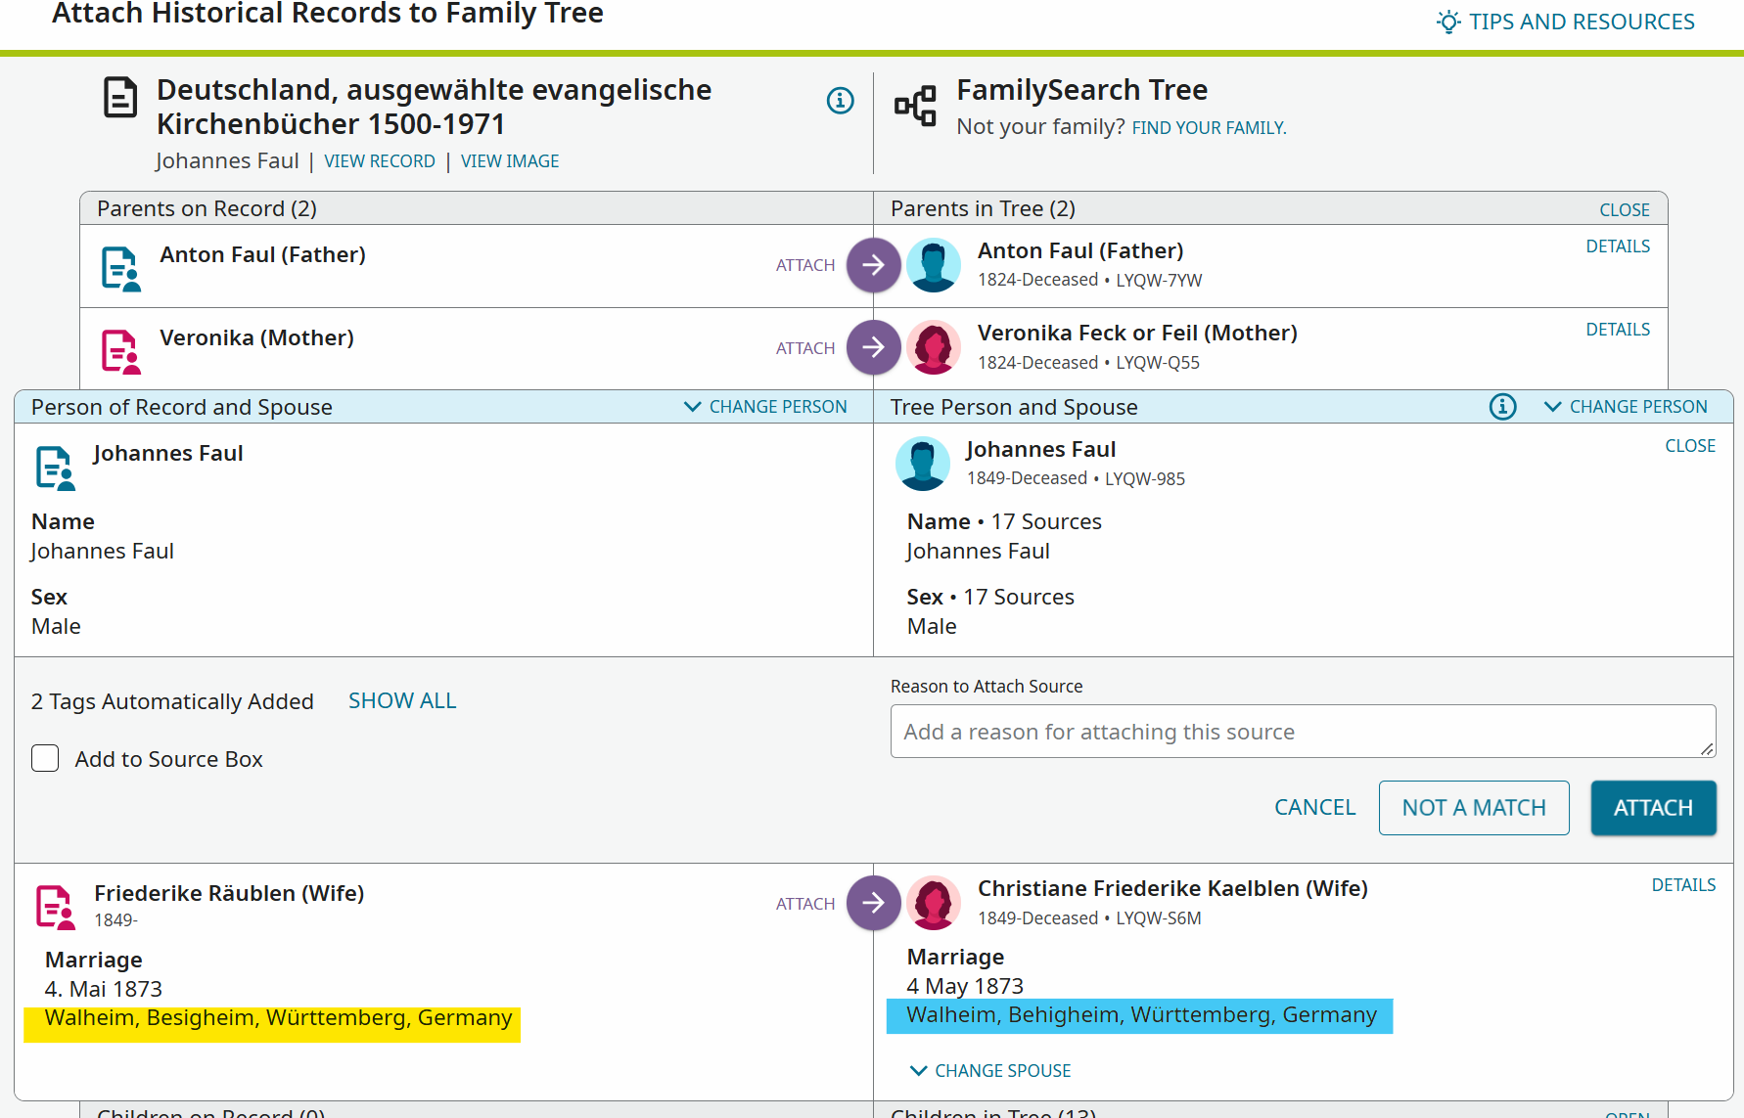Viewport: 1744px width, 1118px height.
Task: View details for Christiane Friederike Kaelblen
Action: tap(1683, 885)
